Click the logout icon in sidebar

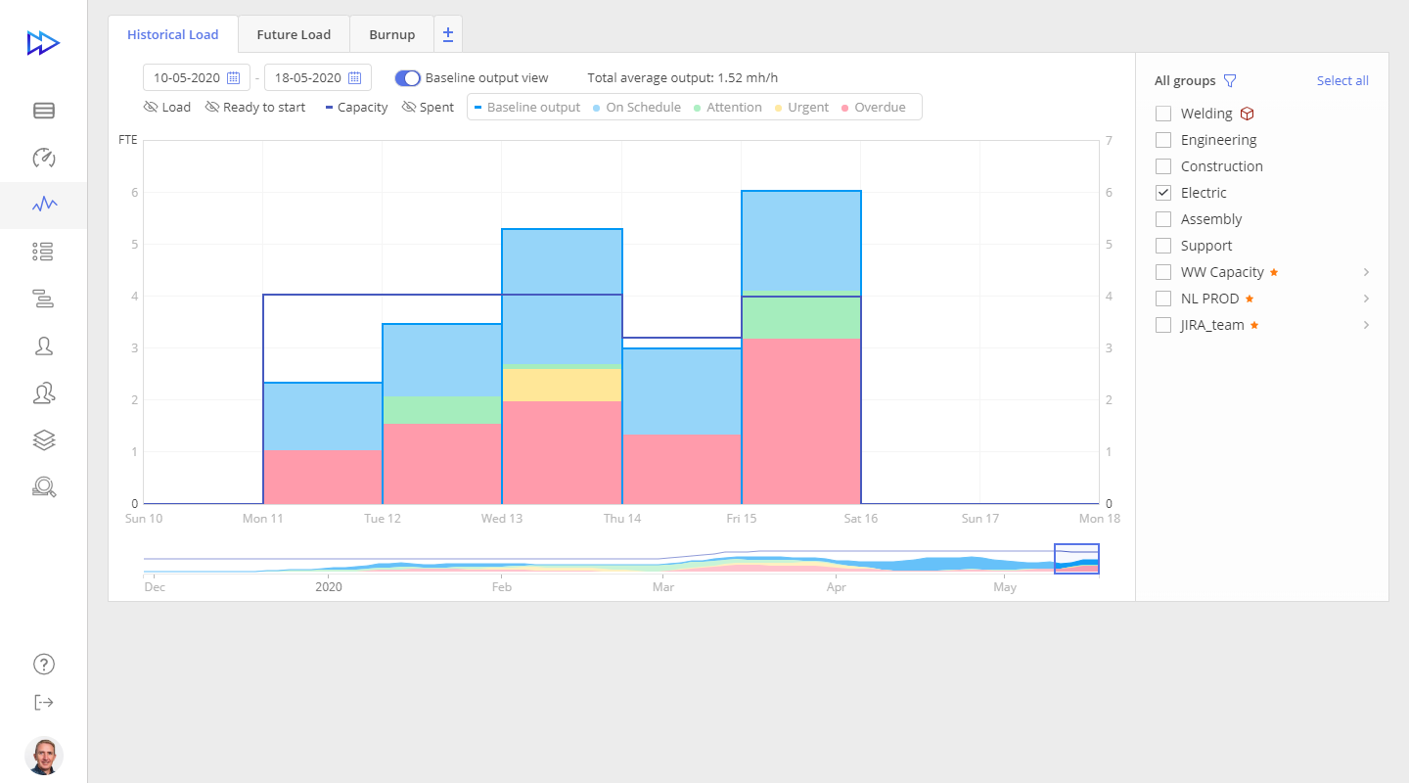click(x=44, y=702)
